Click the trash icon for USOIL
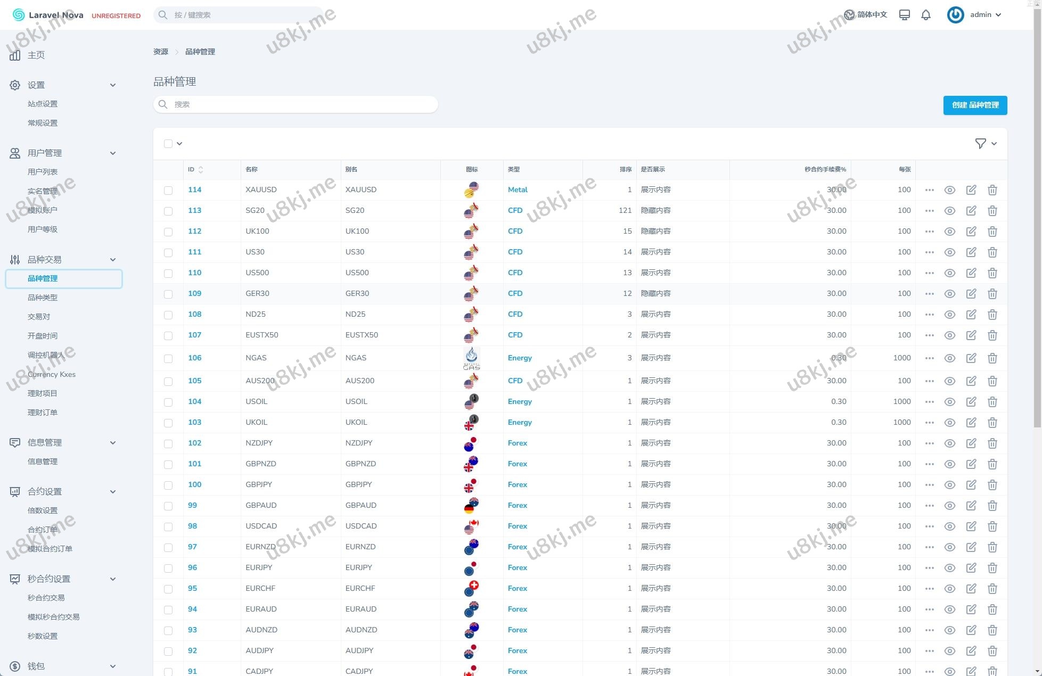Screen dimensions: 1042x676 tap(992, 402)
